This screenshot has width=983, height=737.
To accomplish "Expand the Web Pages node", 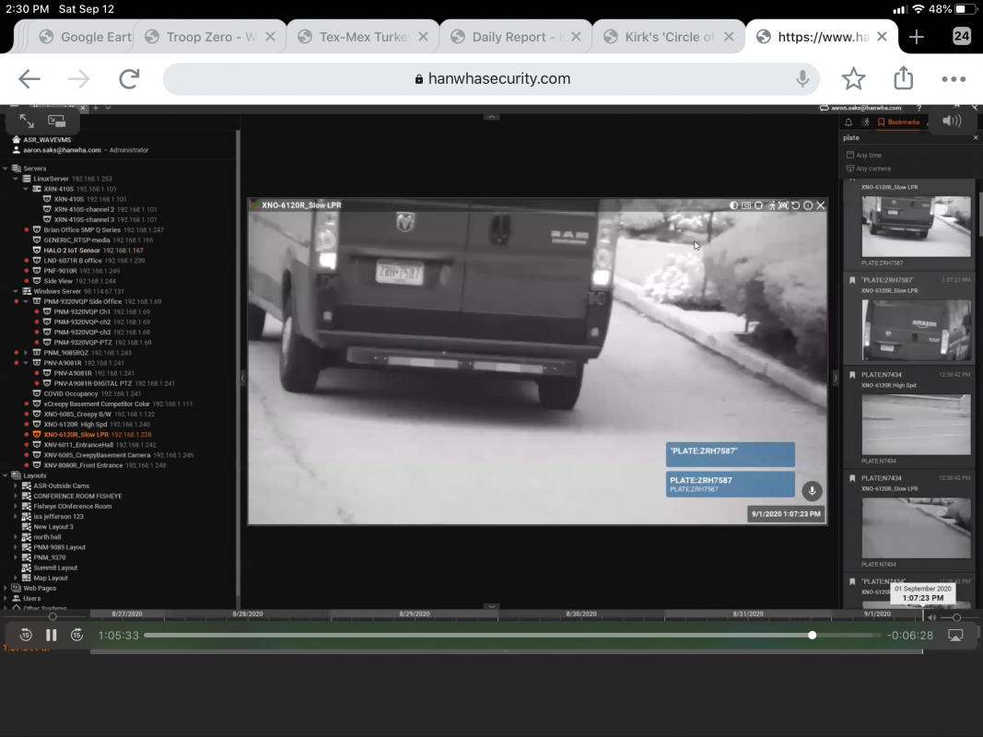I will point(6,588).
